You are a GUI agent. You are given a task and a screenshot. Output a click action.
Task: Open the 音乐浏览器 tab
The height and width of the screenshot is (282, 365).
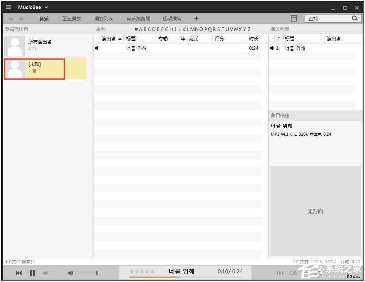point(137,18)
